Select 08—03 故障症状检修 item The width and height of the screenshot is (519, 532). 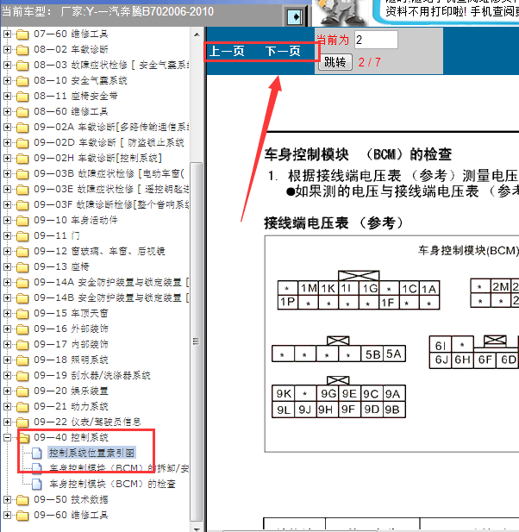111,66
